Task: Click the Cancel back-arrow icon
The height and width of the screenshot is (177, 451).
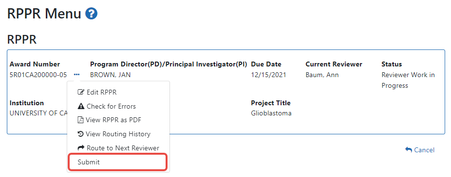Action: point(409,149)
